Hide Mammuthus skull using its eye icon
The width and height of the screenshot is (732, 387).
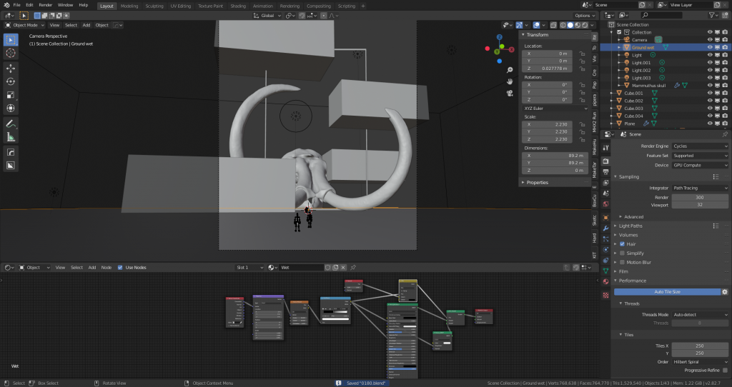(x=710, y=86)
